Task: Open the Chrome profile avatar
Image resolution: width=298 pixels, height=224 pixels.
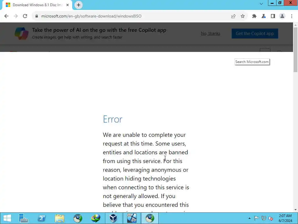Action: [282, 16]
